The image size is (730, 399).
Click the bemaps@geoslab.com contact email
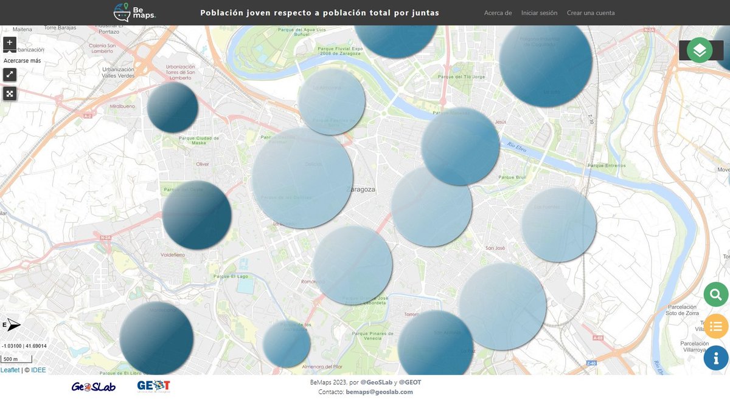click(x=380, y=392)
